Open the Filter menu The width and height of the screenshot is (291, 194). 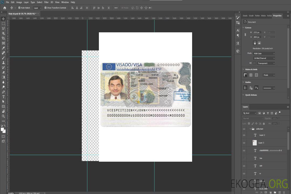tap(46, 2)
